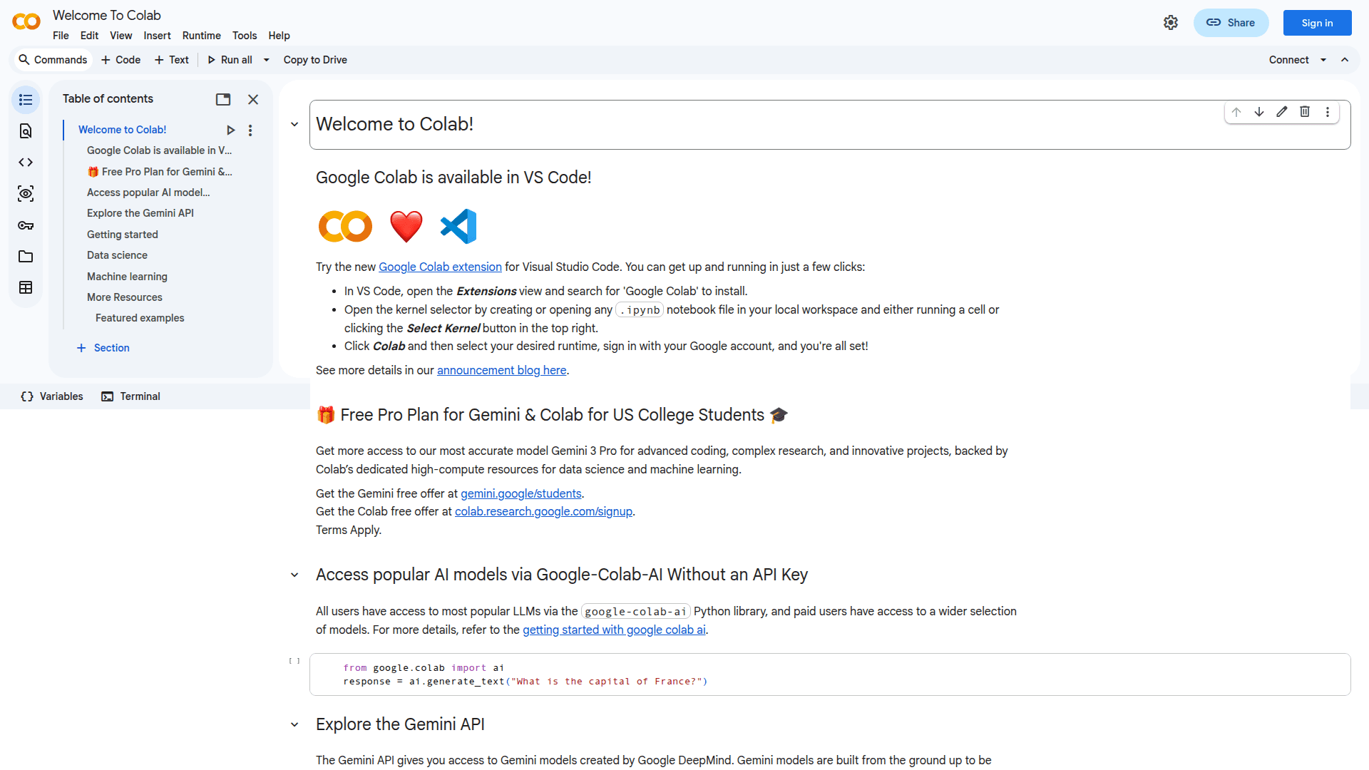Screen dimensions: 1369x770
Task: Open Colab settings with the gear icon
Action: click(1170, 22)
